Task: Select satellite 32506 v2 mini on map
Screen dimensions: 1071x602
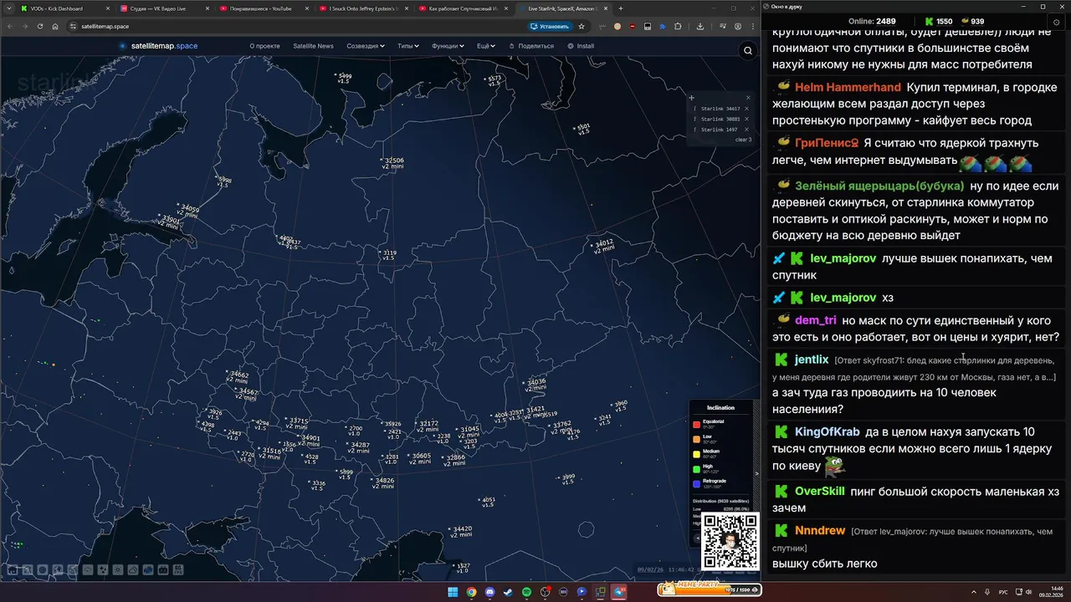Action: click(x=393, y=163)
